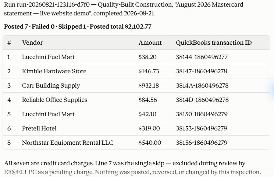Select transaction ID 38144-1860496277
This screenshot has width=274, height=177.
202,57
